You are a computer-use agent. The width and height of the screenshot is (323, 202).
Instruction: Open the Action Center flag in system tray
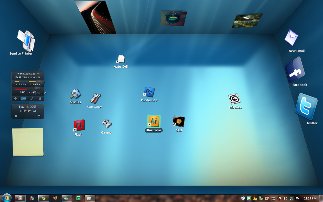[298, 198]
